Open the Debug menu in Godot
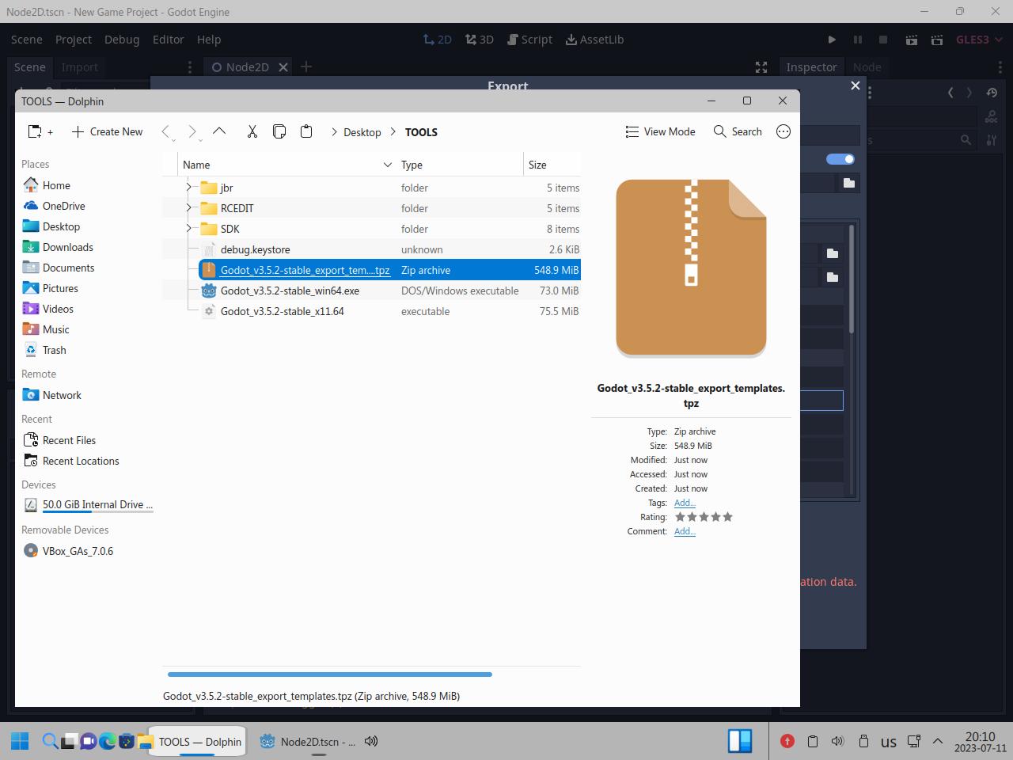 [122, 40]
